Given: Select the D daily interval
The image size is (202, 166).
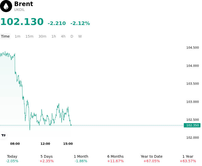Looking at the screenshot, I should (72, 36).
